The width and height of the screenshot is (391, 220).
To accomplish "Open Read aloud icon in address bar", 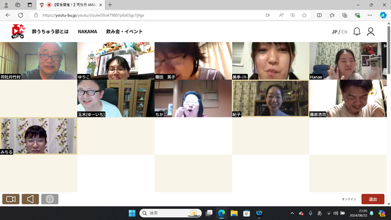I will pyautogui.click(x=281, y=15).
